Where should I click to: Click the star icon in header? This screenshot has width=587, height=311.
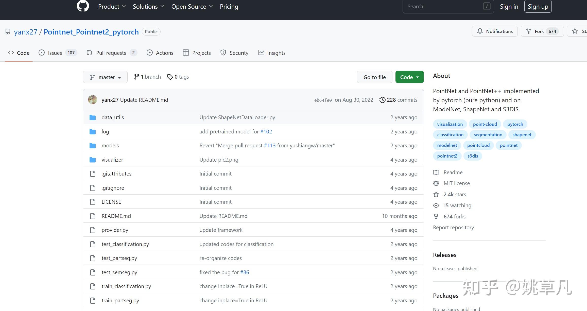[x=575, y=31]
